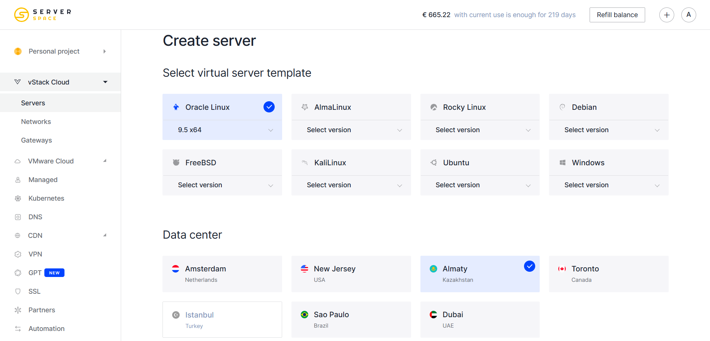Select the Sao Paulo data center

click(x=351, y=320)
